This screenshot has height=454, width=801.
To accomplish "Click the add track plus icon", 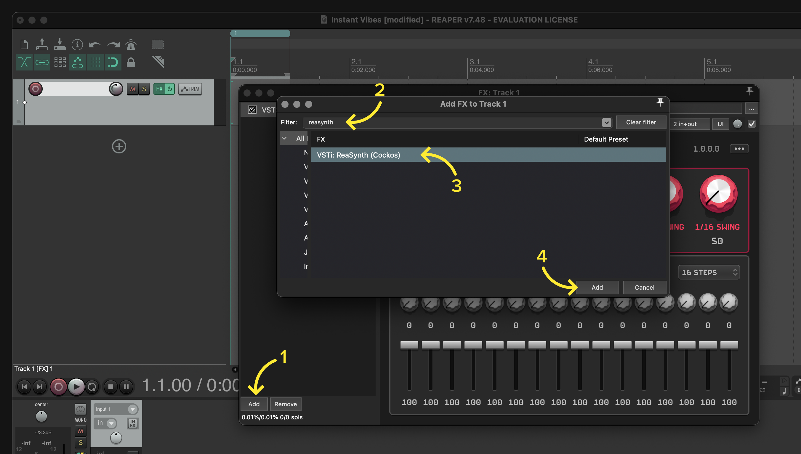I will 119,146.
